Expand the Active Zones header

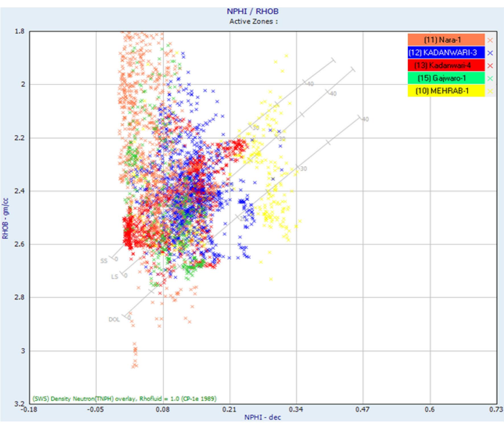(252, 20)
